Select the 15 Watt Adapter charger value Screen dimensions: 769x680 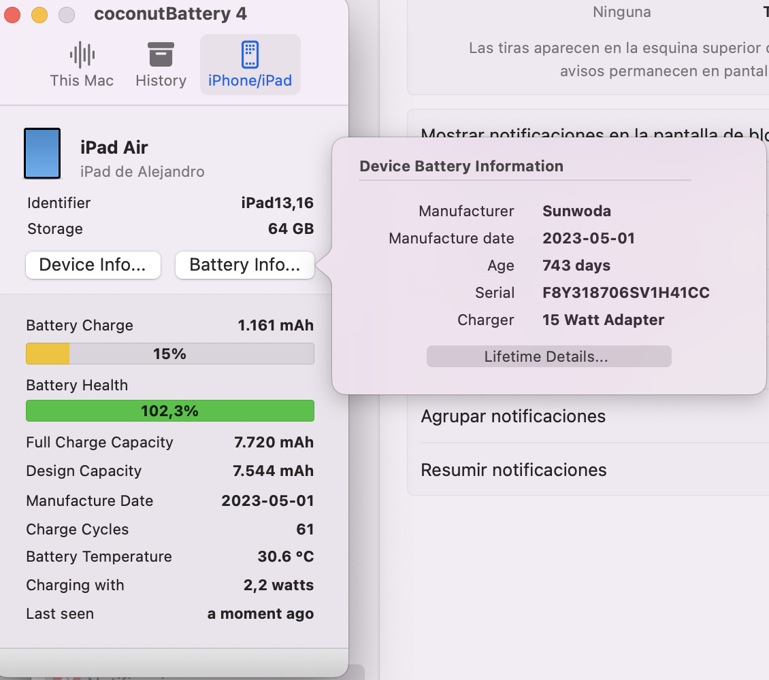(x=603, y=320)
